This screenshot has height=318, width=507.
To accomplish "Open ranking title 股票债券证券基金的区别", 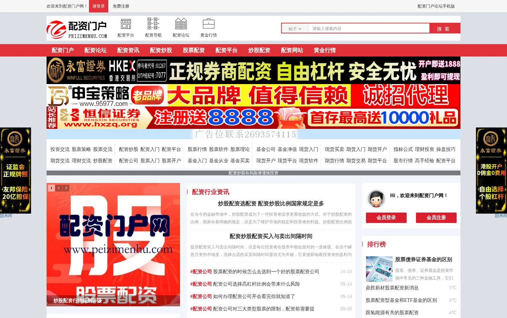I will (x=424, y=260).
